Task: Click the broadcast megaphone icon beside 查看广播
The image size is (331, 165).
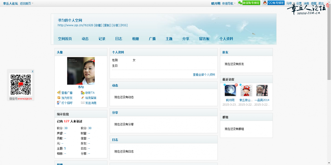Action: point(59,93)
